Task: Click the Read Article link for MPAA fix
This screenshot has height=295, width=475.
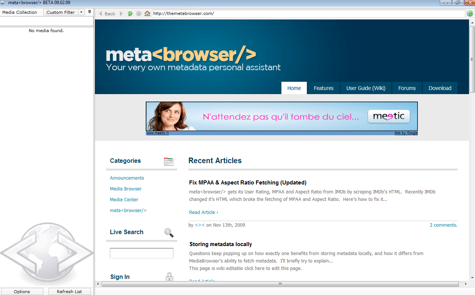Action: click(x=204, y=212)
